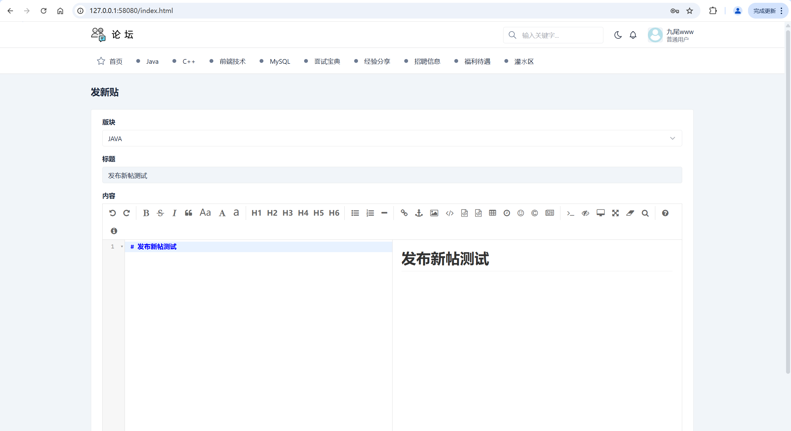This screenshot has width=791, height=431.
Task: Click the emoji smiley icon
Action: 521,213
